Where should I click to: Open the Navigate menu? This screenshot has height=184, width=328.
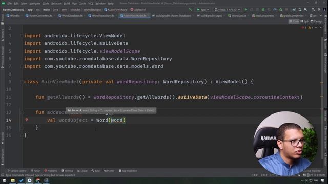[35, 4]
